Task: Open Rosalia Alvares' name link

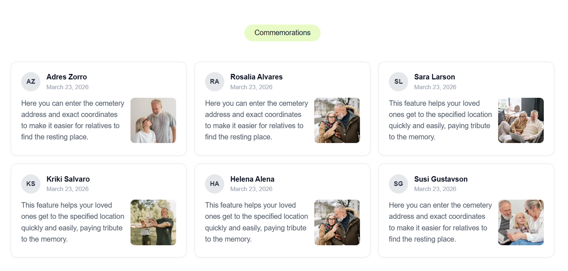Action: coord(256,77)
